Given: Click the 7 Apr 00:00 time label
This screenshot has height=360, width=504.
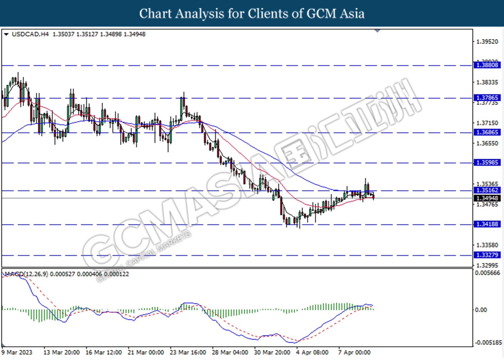Looking at the screenshot, I should 354,352.
